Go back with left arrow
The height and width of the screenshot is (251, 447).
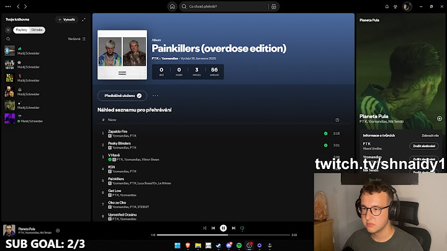(x=18, y=6)
